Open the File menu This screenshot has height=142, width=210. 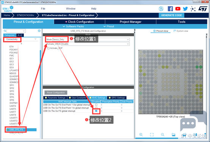click(43, 9)
